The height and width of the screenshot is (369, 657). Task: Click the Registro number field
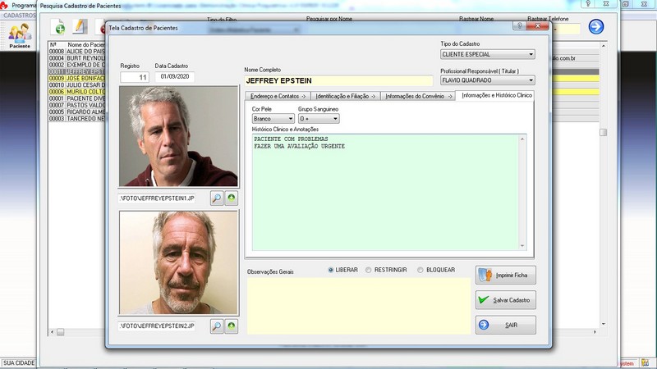[x=135, y=77]
